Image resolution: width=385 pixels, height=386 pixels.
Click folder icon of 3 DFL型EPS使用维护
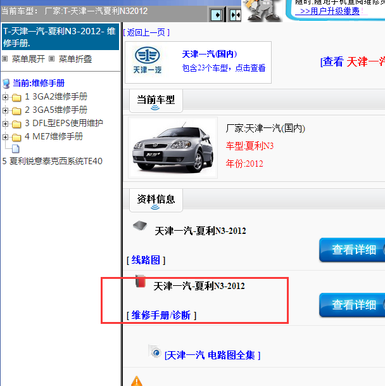point(16,124)
